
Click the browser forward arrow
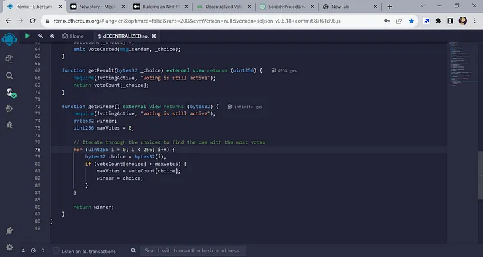pyautogui.click(x=20, y=21)
